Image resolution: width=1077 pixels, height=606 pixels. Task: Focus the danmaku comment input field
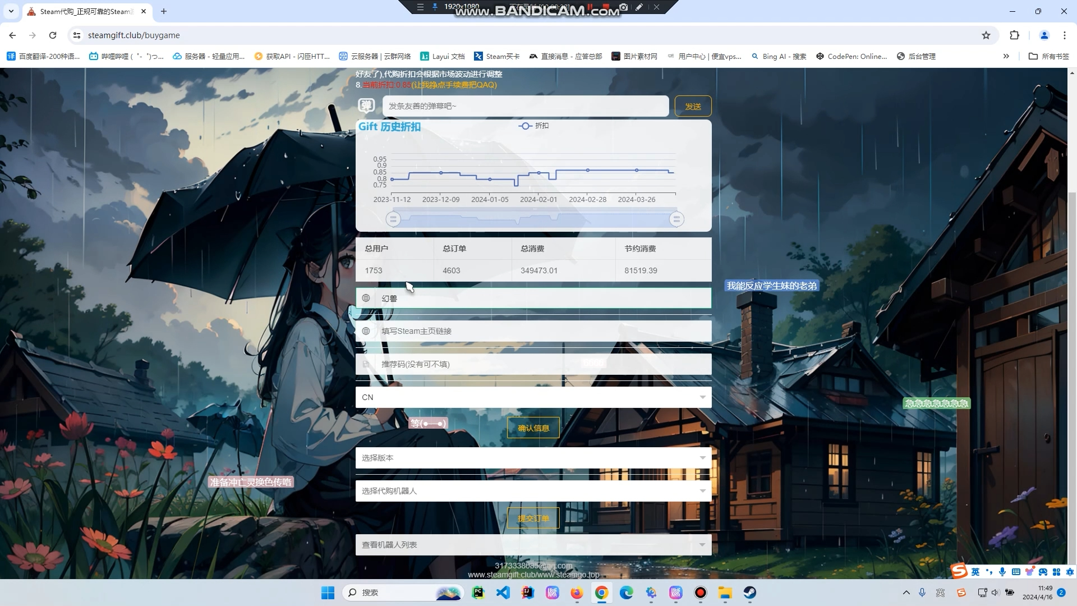(526, 106)
